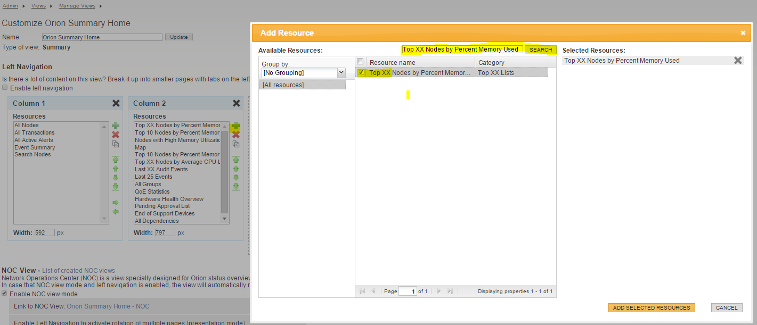
Task: Click the SEARCH button
Action: pyautogui.click(x=541, y=49)
